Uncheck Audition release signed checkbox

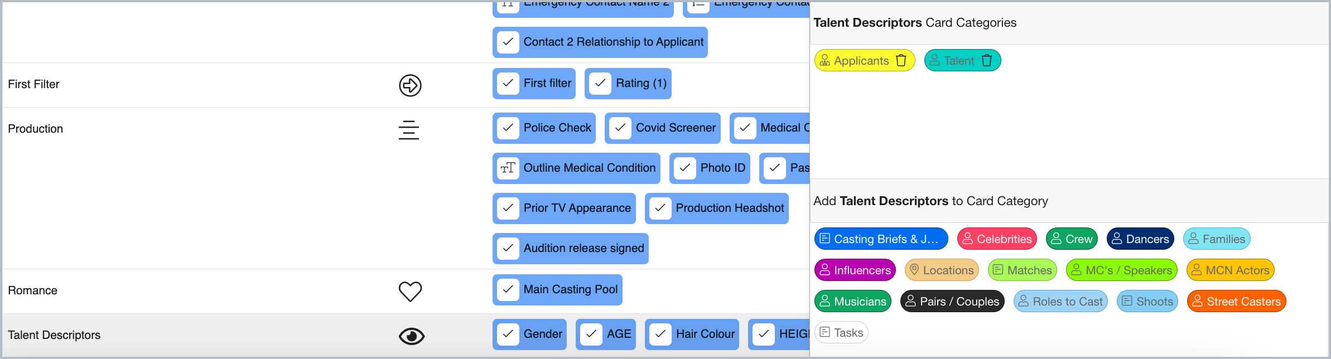[508, 248]
